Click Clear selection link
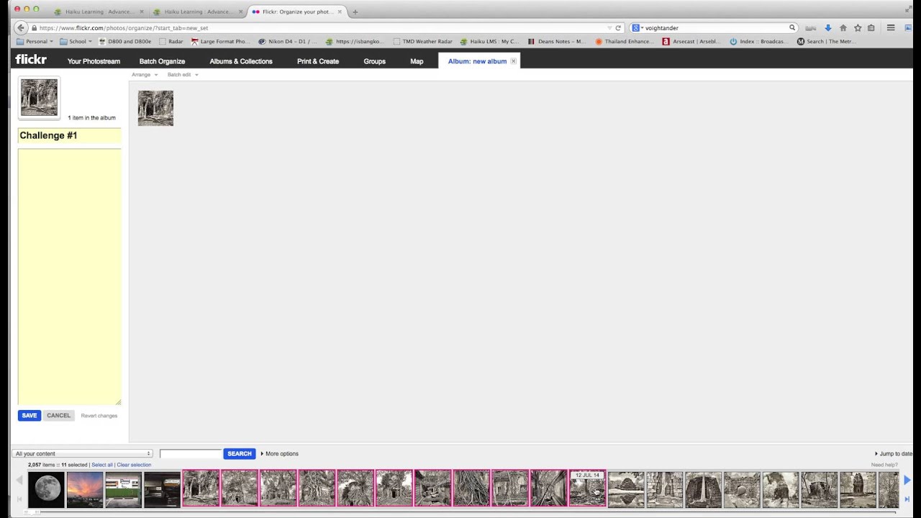921x518 pixels. [134, 465]
